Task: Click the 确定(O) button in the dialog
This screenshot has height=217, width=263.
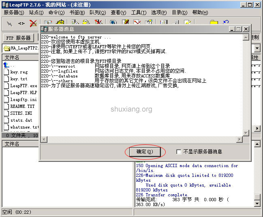Action: pos(145,152)
